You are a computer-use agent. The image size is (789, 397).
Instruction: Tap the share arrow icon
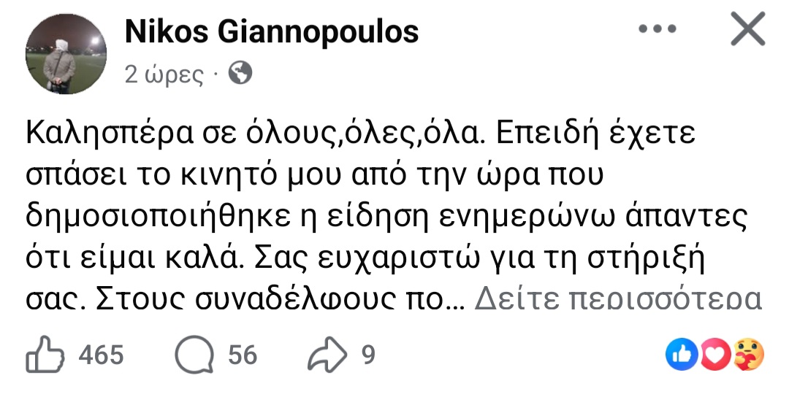point(327,355)
